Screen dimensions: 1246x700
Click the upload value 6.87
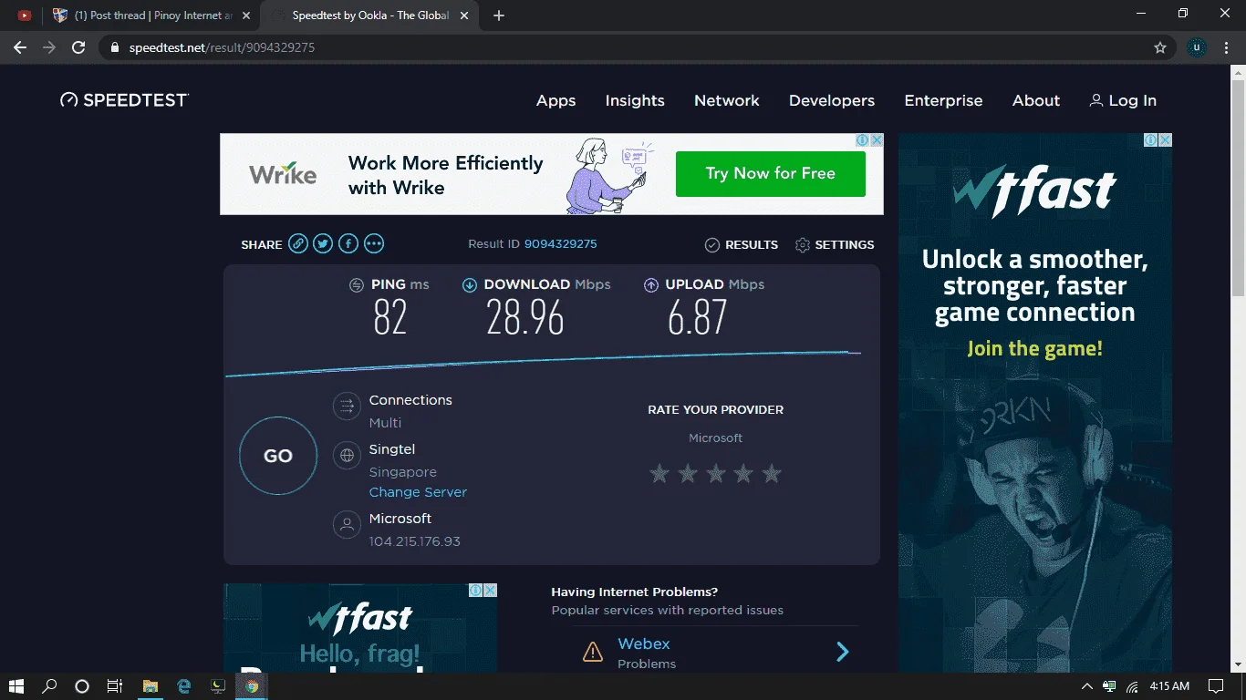pos(698,317)
